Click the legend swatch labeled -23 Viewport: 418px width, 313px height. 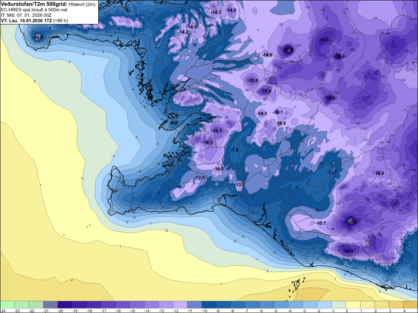coord(22,305)
